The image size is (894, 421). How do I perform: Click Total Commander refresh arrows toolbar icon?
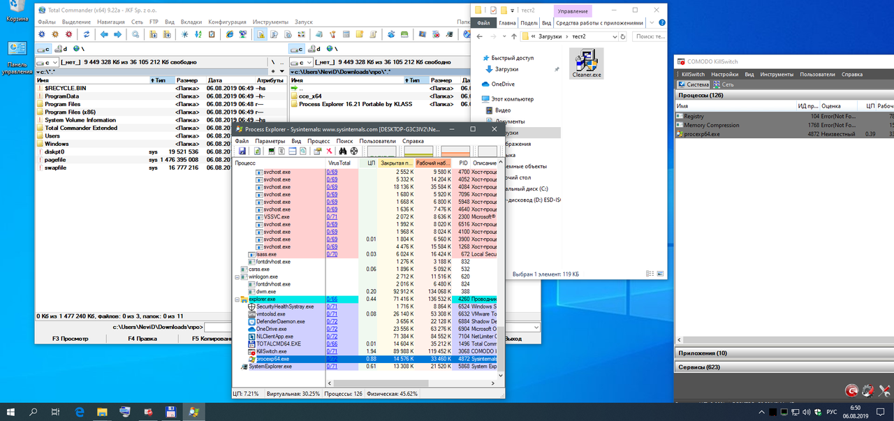coord(87,34)
